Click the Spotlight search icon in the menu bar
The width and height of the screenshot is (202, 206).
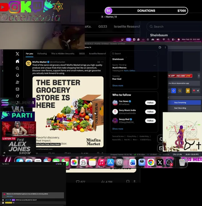tap(169, 39)
